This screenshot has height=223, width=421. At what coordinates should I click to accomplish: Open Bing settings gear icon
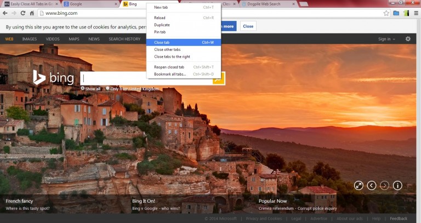pyautogui.click(x=408, y=39)
